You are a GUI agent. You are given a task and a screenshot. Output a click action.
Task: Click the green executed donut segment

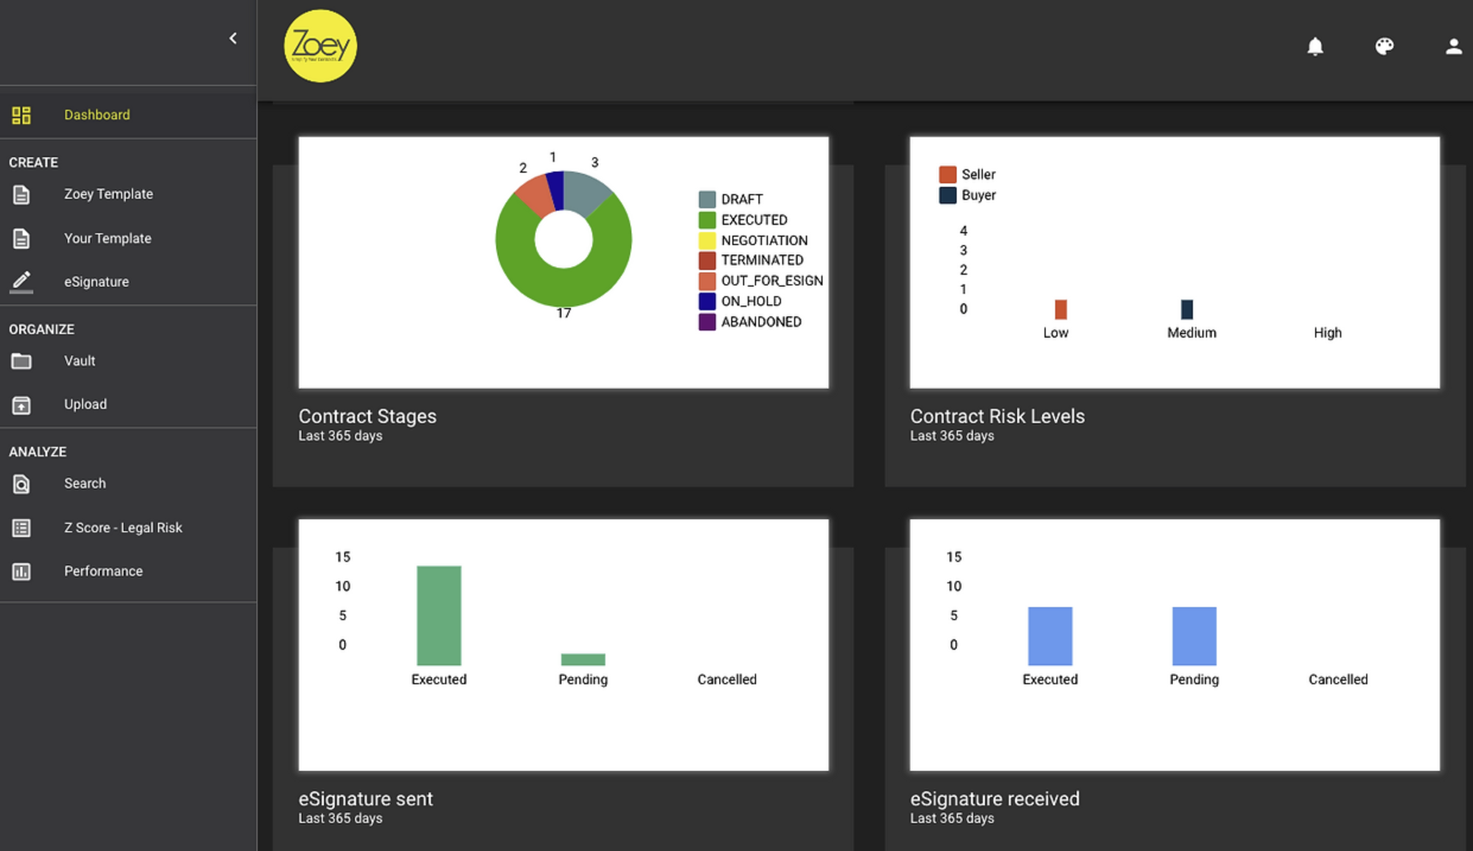pyautogui.click(x=564, y=288)
